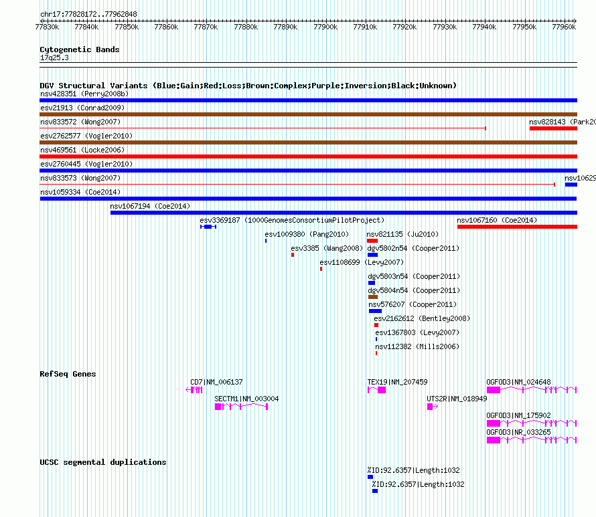Click the nsv833573 (Wong2007) label

(80, 178)
